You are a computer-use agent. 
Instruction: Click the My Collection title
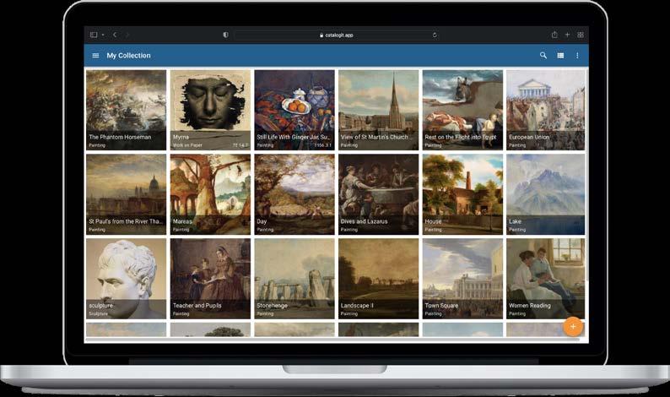click(x=128, y=56)
